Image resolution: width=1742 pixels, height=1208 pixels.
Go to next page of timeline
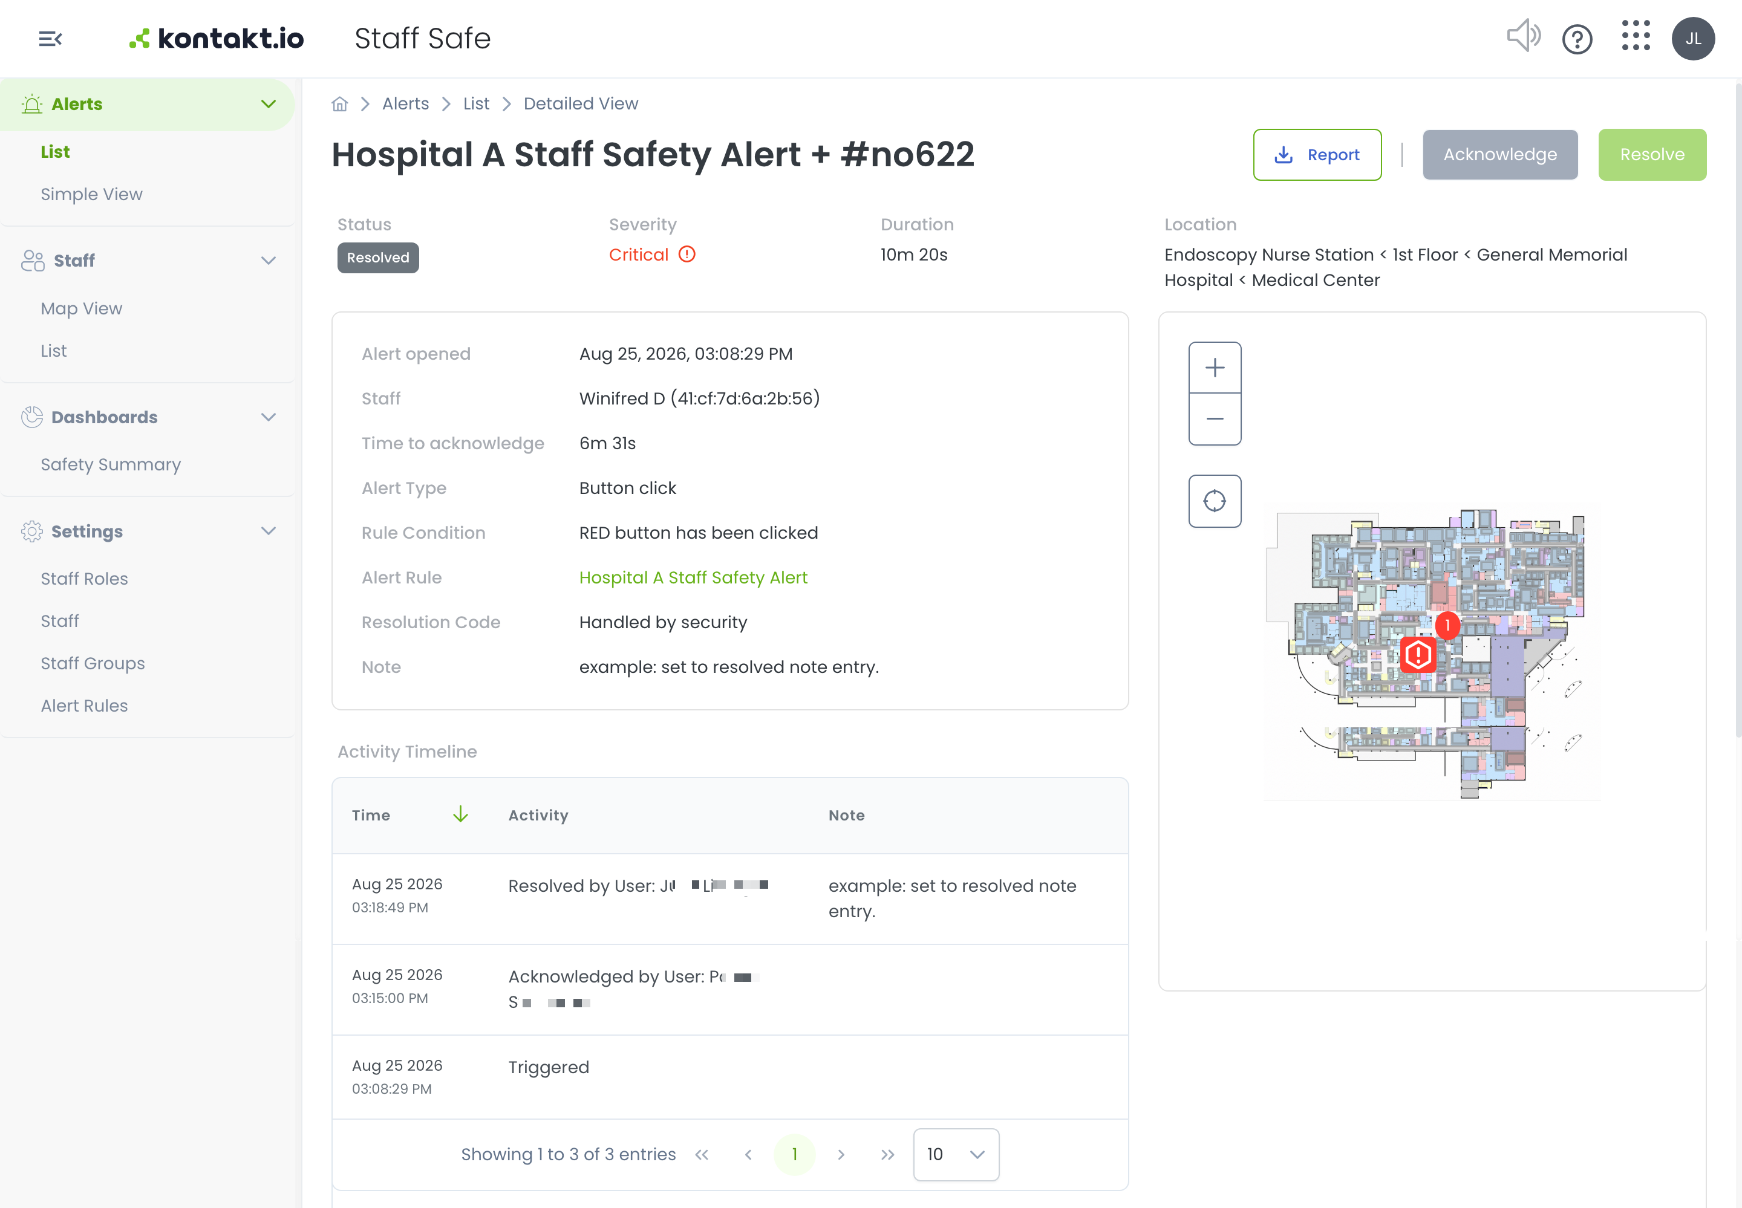pos(841,1154)
